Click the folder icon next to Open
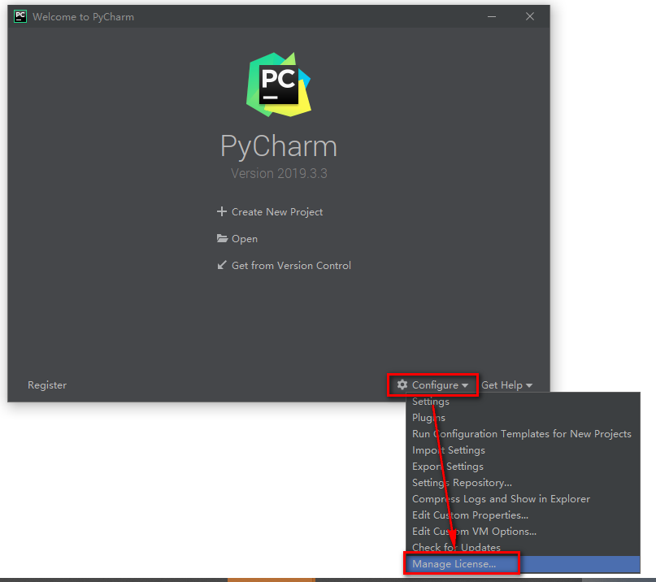The width and height of the screenshot is (656, 582). 221,239
